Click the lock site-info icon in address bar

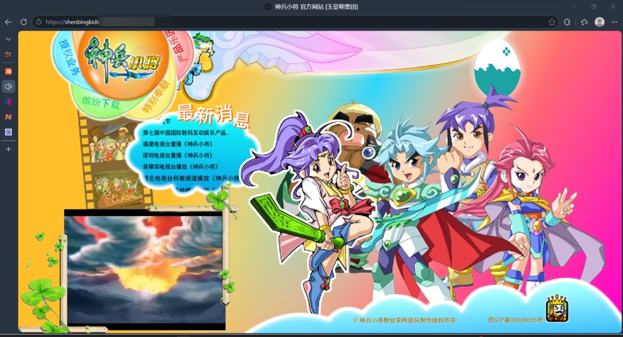click(x=39, y=22)
